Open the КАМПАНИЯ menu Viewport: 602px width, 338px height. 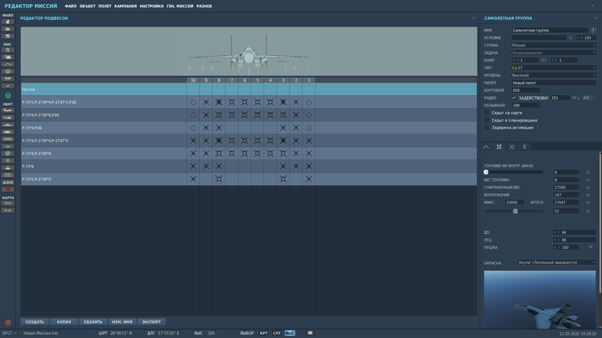(x=126, y=6)
